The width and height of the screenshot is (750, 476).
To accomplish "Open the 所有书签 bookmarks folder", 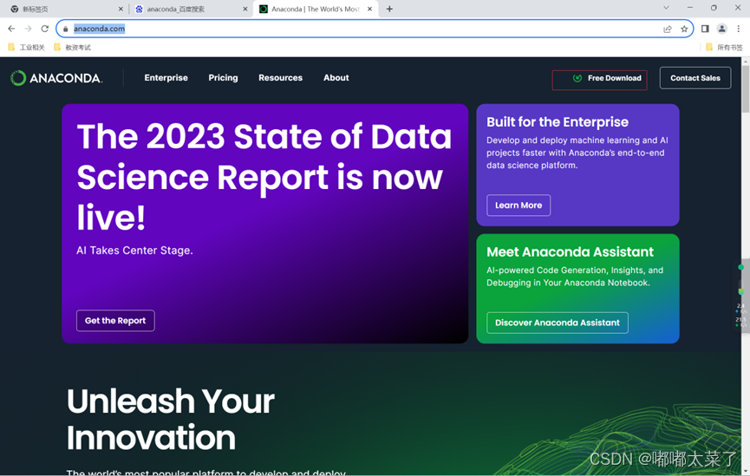I will coord(724,47).
